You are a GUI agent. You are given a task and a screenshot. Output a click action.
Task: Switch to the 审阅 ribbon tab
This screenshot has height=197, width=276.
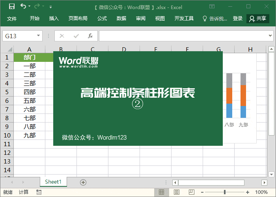[141, 19]
